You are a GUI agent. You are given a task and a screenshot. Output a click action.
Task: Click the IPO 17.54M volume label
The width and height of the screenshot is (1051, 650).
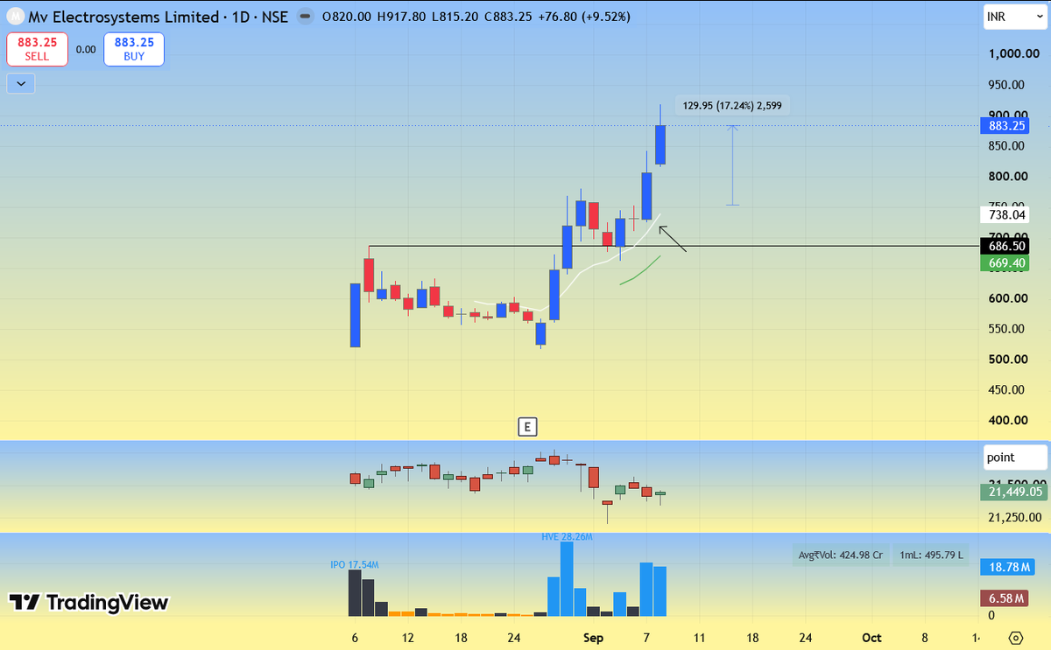pos(354,565)
